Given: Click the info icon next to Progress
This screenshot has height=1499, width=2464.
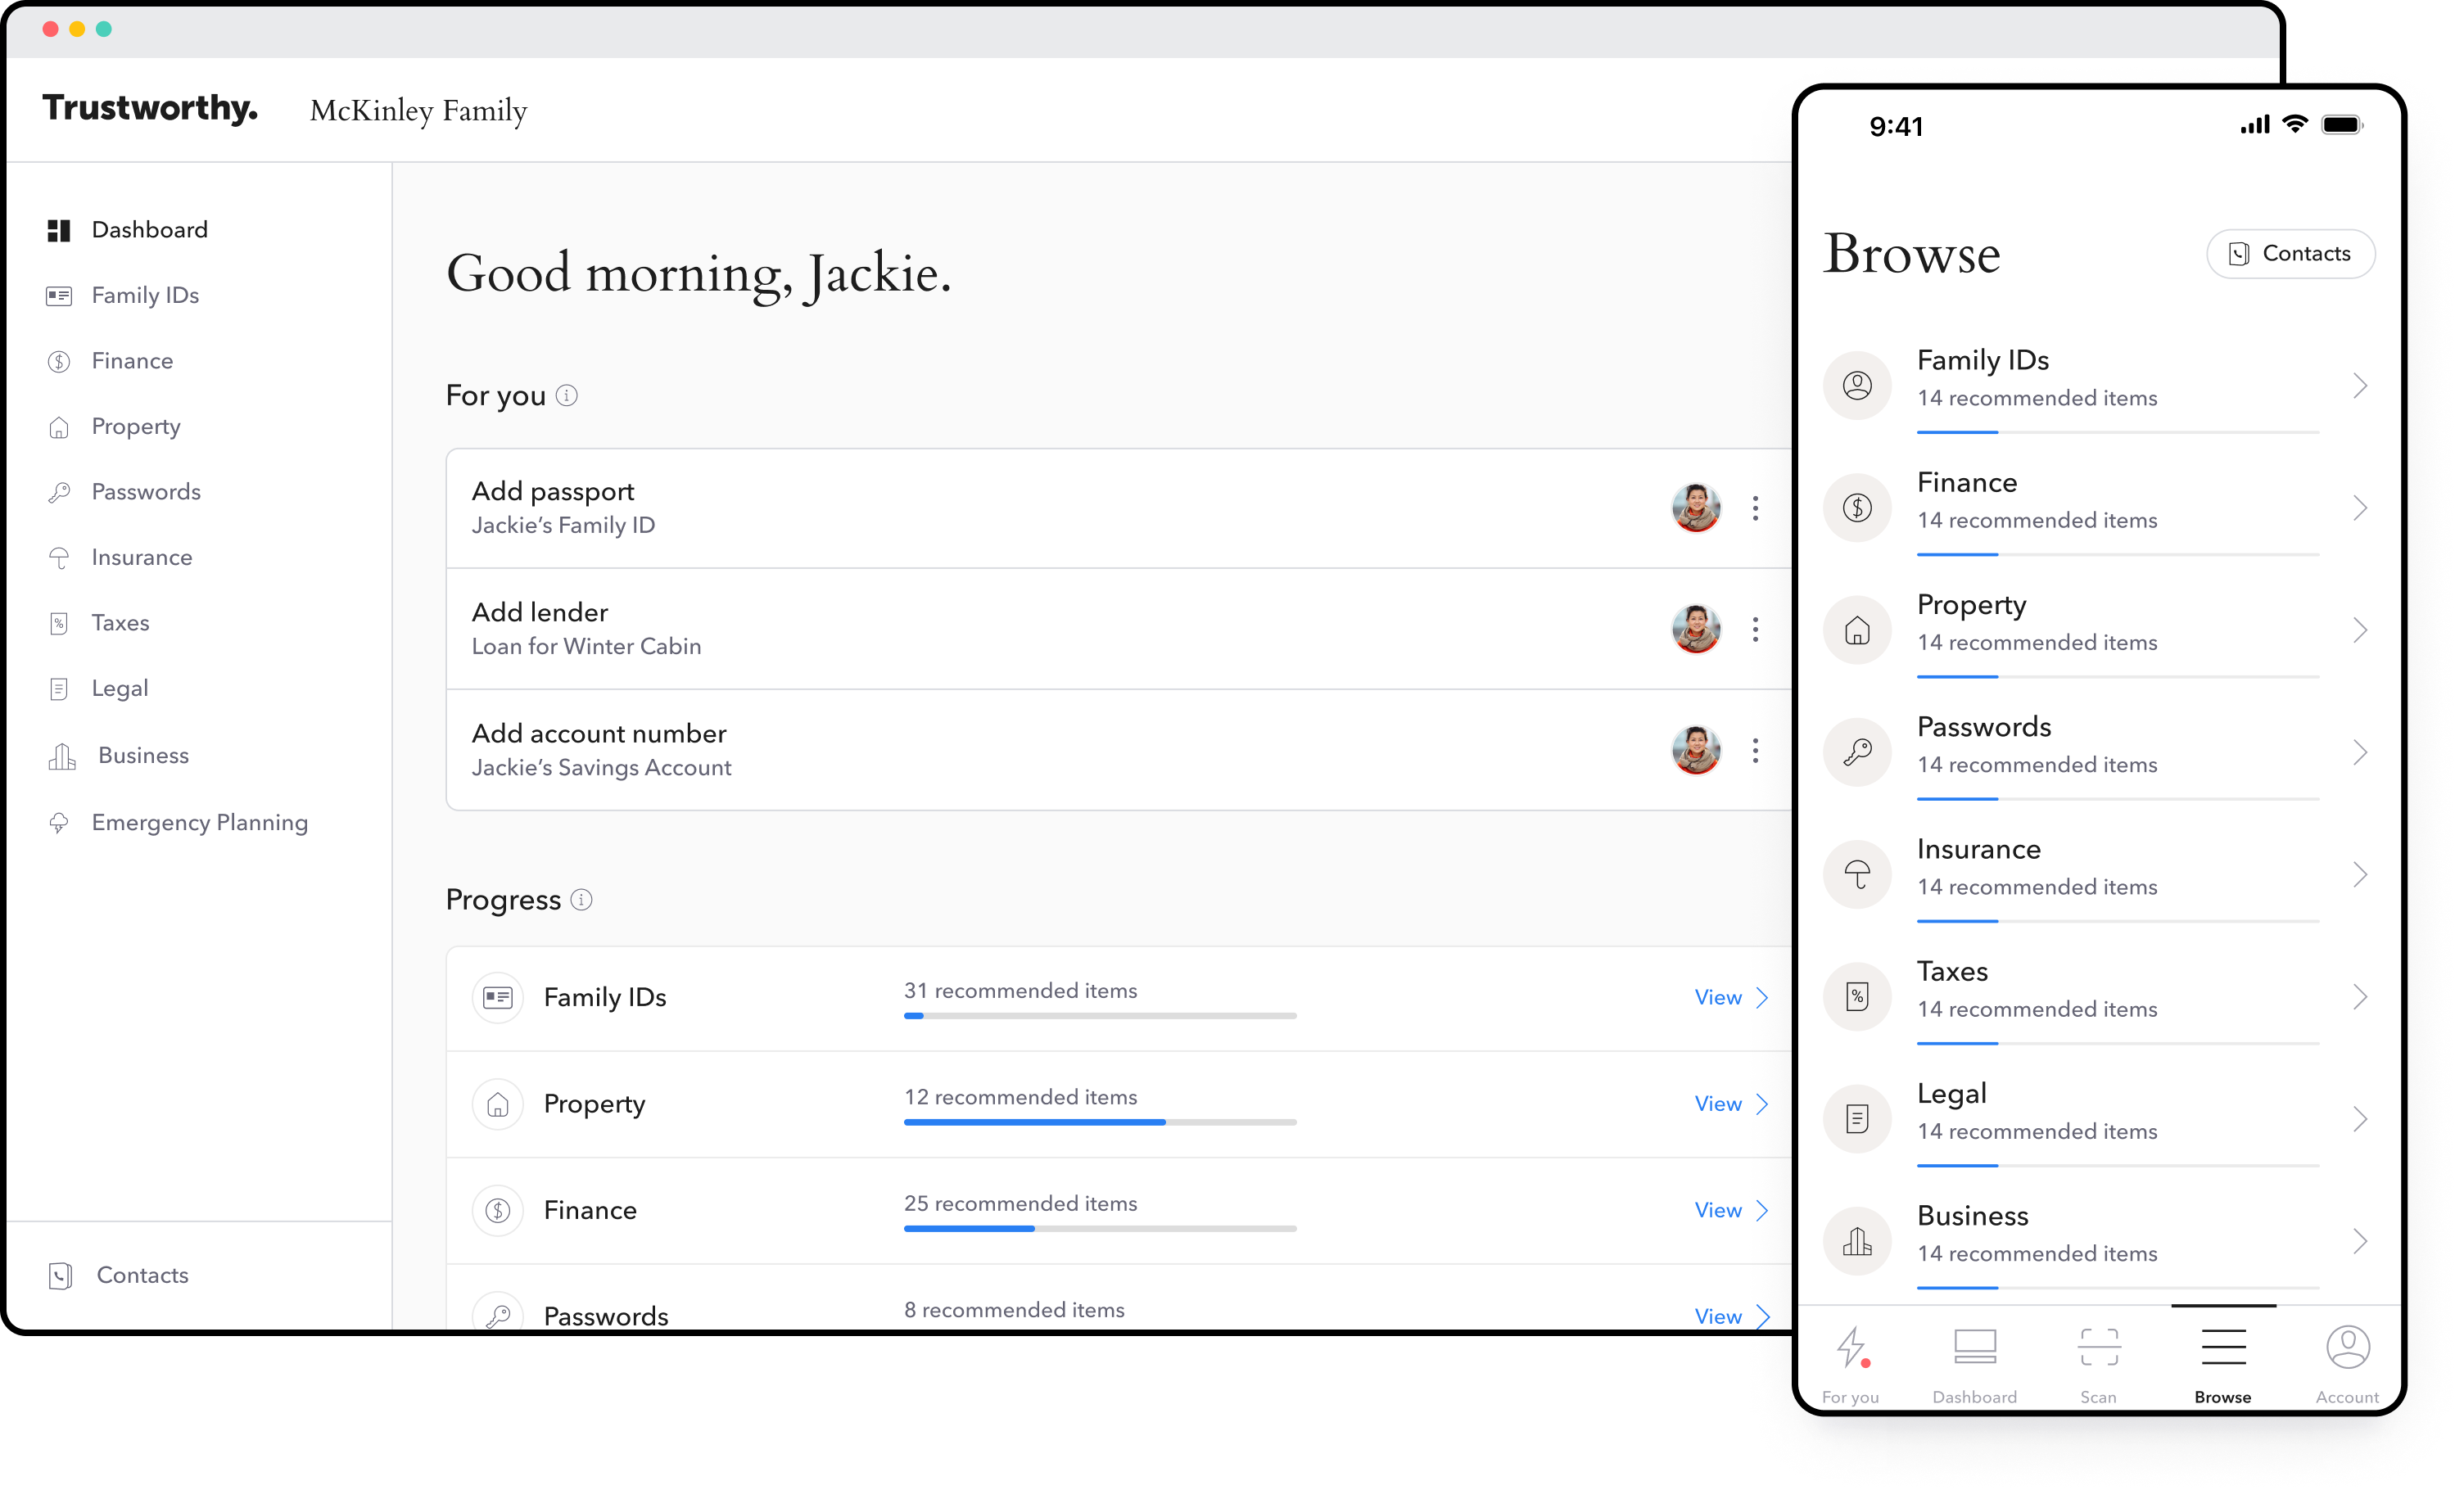Looking at the screenshot, I should tap(581, 899).
